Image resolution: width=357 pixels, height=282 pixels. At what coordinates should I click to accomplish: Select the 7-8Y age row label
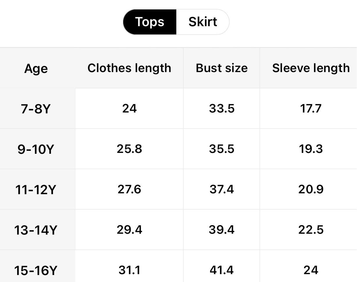[36, 109]
